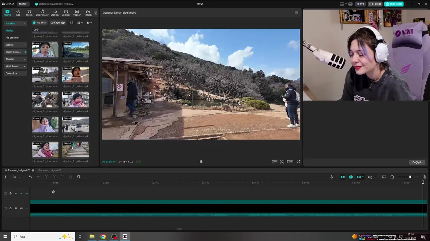Fit timeline to window icon
The height and width of the screenshot is (241, 430).
click(384, 177)
